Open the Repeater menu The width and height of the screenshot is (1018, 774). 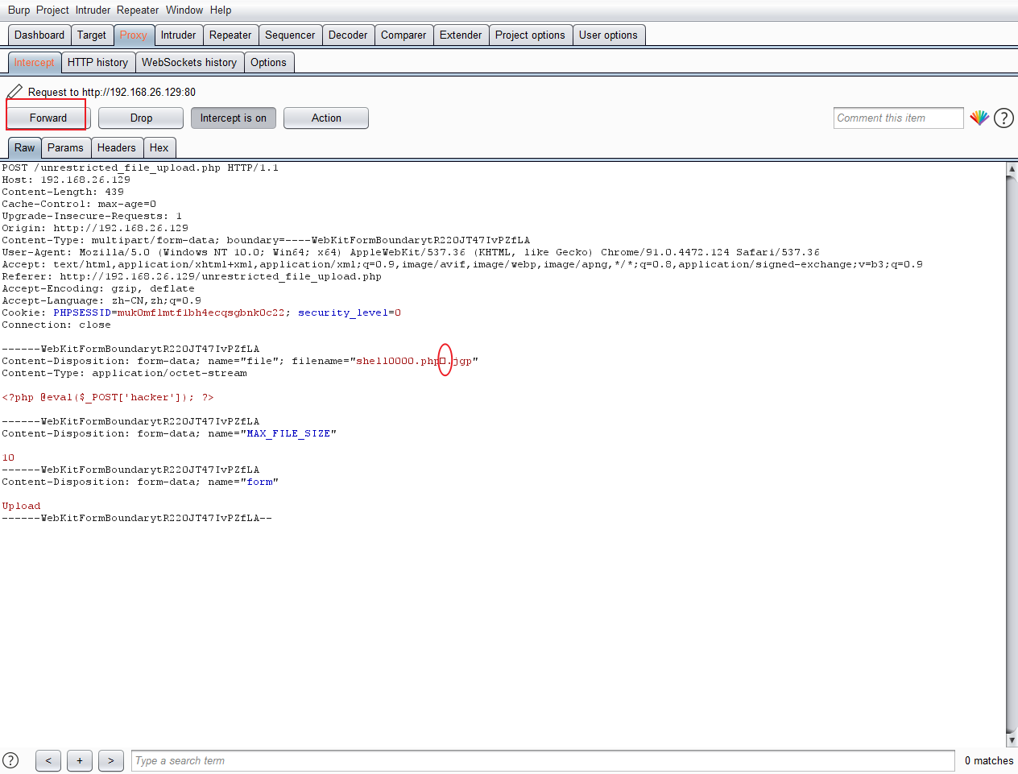(138, 10)
